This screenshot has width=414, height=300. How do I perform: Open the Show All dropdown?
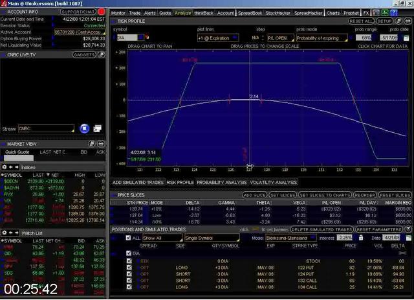162,238
